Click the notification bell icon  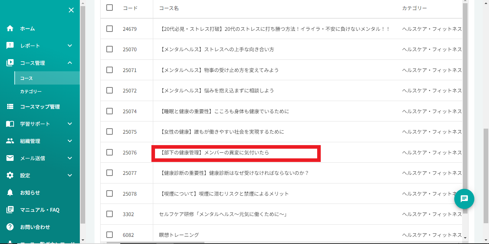click(x=10, y=192)
